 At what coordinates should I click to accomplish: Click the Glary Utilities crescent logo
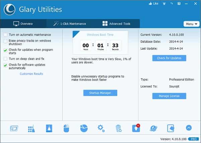(9, 9)
